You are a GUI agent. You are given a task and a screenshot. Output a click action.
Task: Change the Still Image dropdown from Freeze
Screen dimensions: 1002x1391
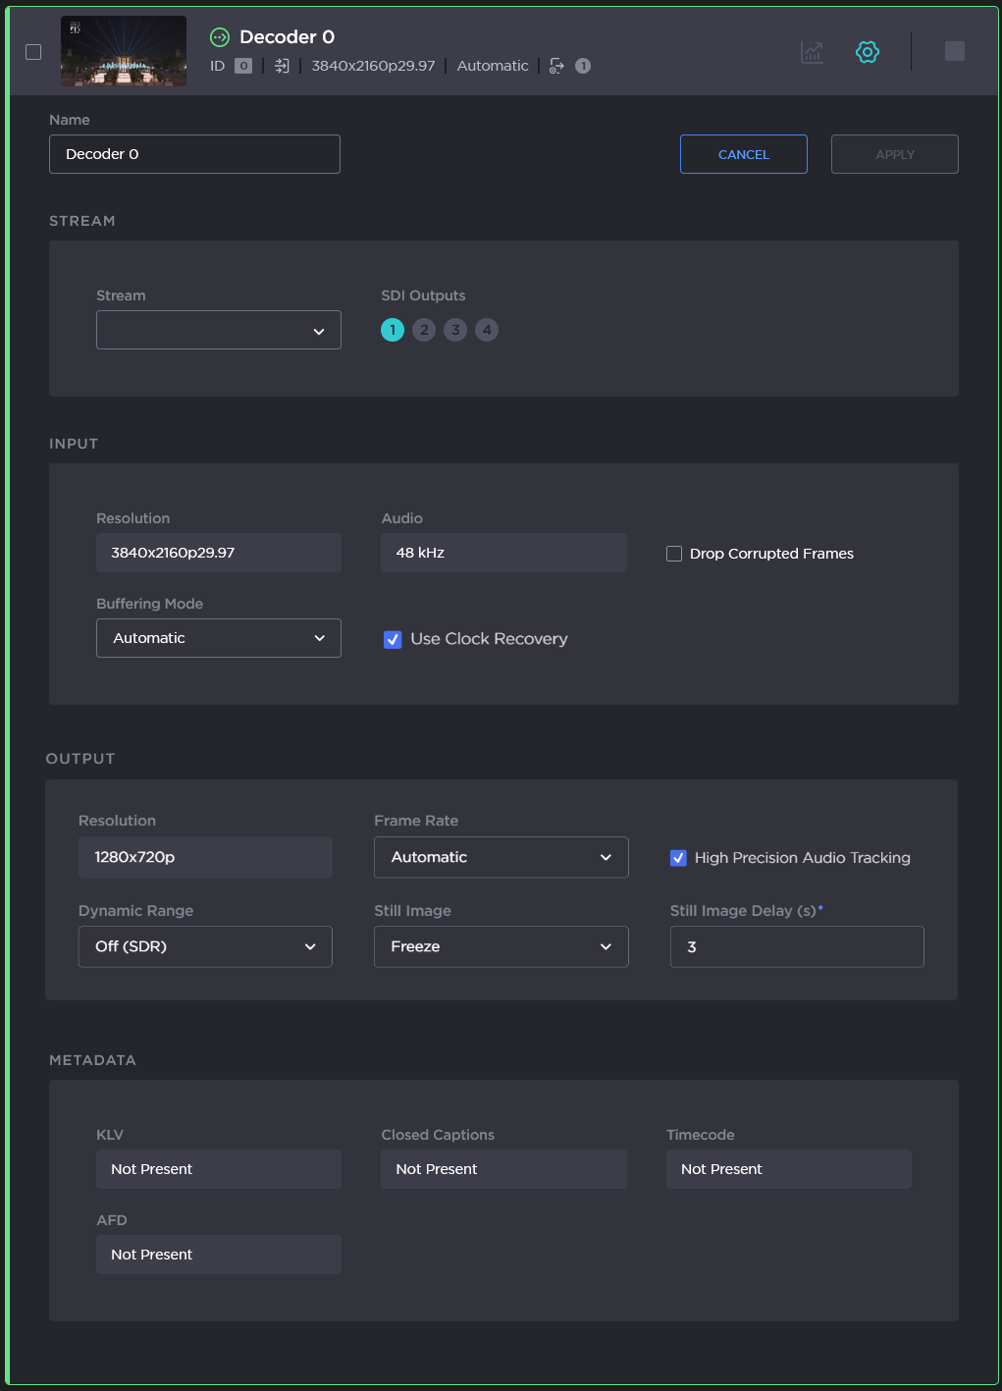pos(501,946)
